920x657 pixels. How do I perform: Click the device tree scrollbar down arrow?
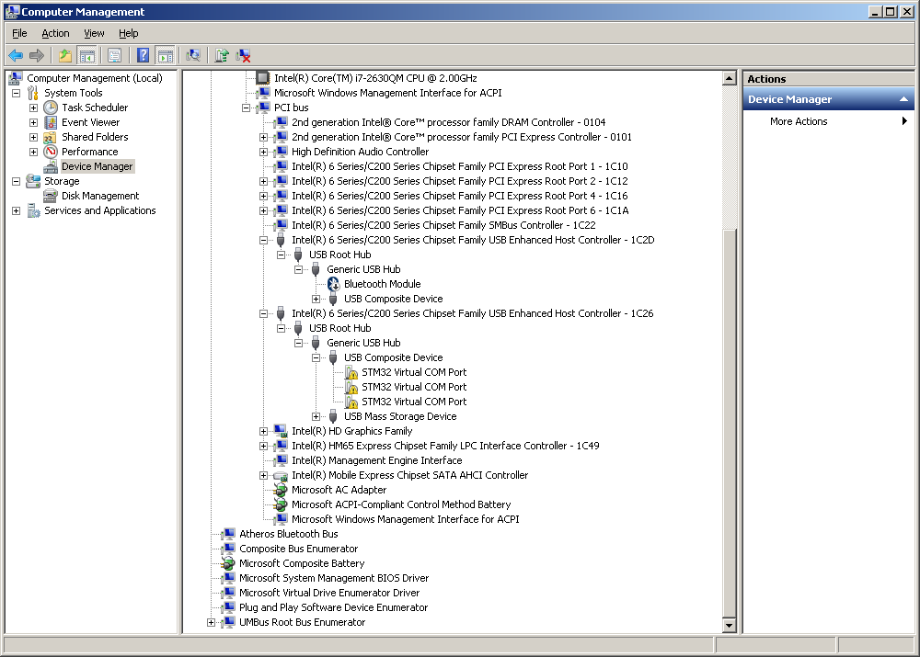point(729,626)
